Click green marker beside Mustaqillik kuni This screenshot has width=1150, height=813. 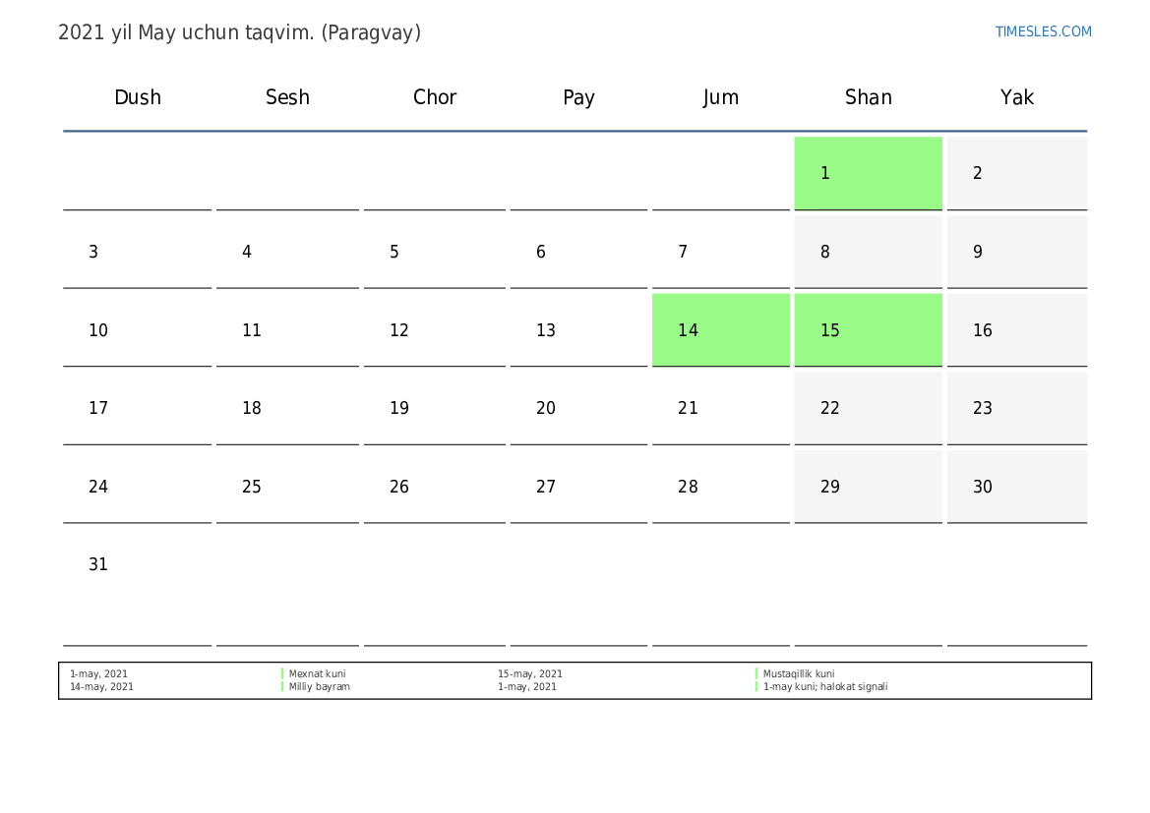[757, 674]
